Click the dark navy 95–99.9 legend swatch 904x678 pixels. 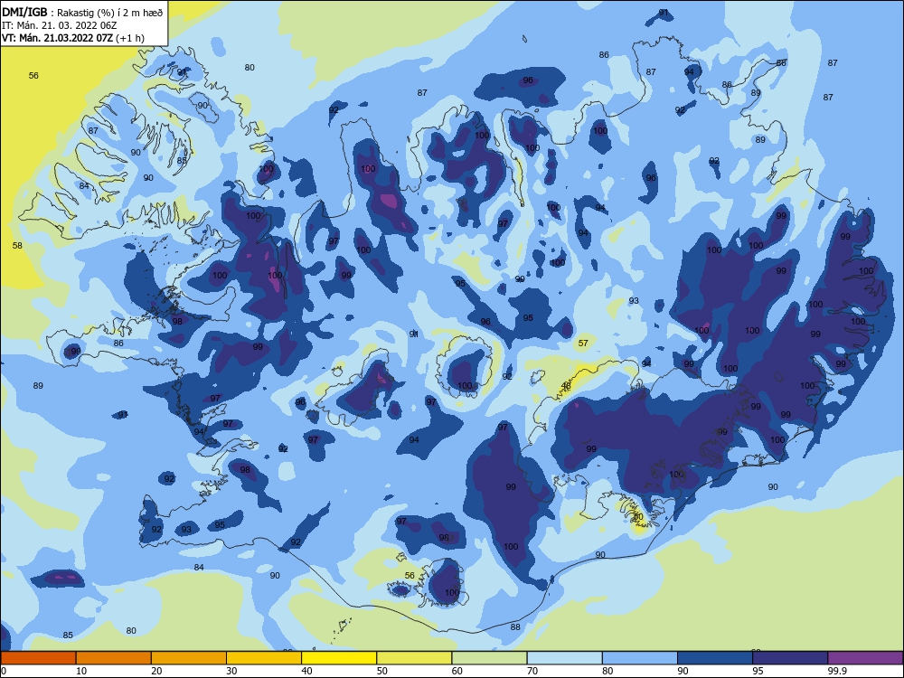click(790, 658)
